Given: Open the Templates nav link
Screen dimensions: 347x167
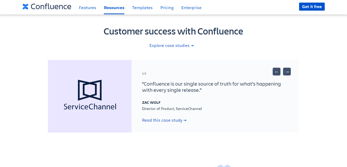Looking at the screenshot, I should [142, 8].
